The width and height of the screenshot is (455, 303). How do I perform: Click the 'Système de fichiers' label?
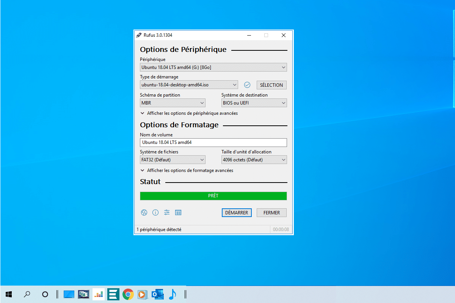159,152
